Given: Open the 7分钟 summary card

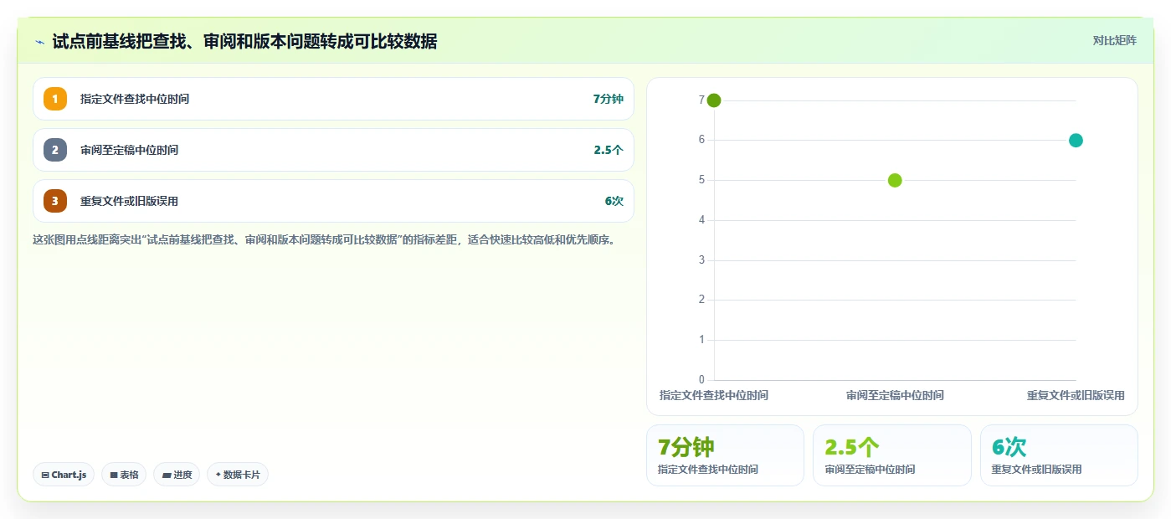Looking at the screenshot, I should 725,455.
